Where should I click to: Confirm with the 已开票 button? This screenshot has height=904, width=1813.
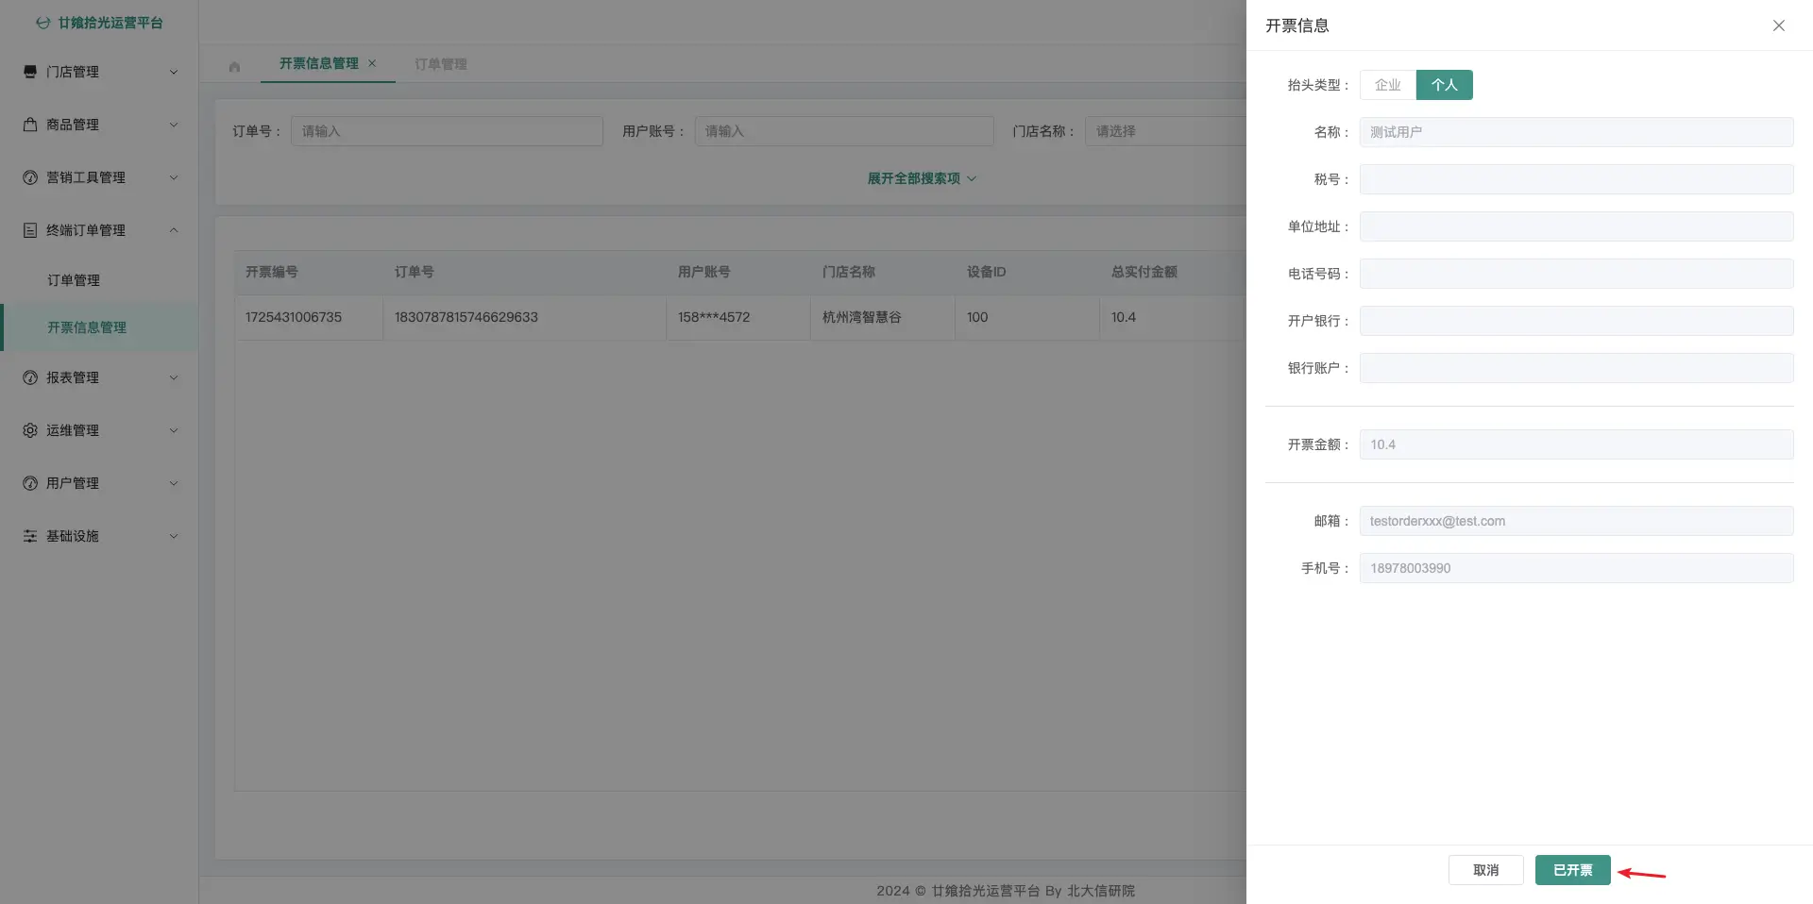coord(1573,870)
